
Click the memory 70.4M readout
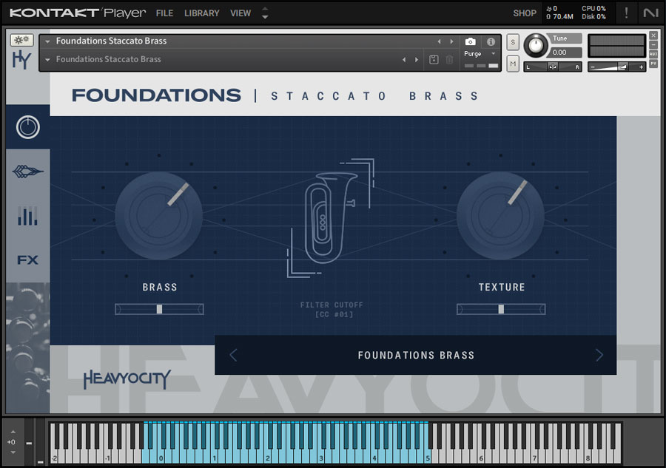pyautogui.click(x=560, y=17)
